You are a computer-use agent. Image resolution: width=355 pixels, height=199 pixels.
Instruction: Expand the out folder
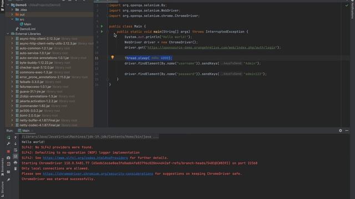[12, 14]
